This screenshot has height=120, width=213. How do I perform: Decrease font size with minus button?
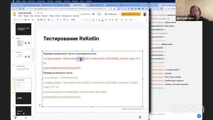point(83,20)
